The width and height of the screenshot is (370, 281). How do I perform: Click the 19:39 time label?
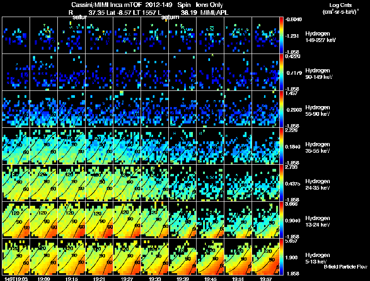[x=182, y=279]
